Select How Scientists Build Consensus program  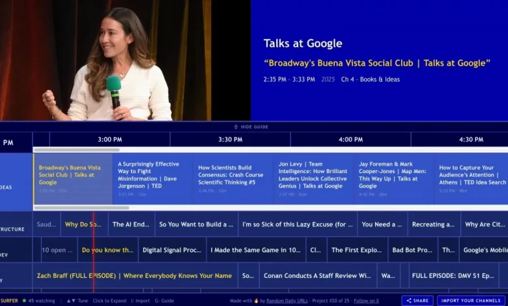(x=233, y=179)
